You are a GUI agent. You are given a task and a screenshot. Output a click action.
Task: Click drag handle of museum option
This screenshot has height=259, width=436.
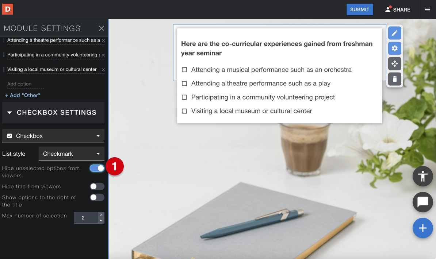[4, 69]
